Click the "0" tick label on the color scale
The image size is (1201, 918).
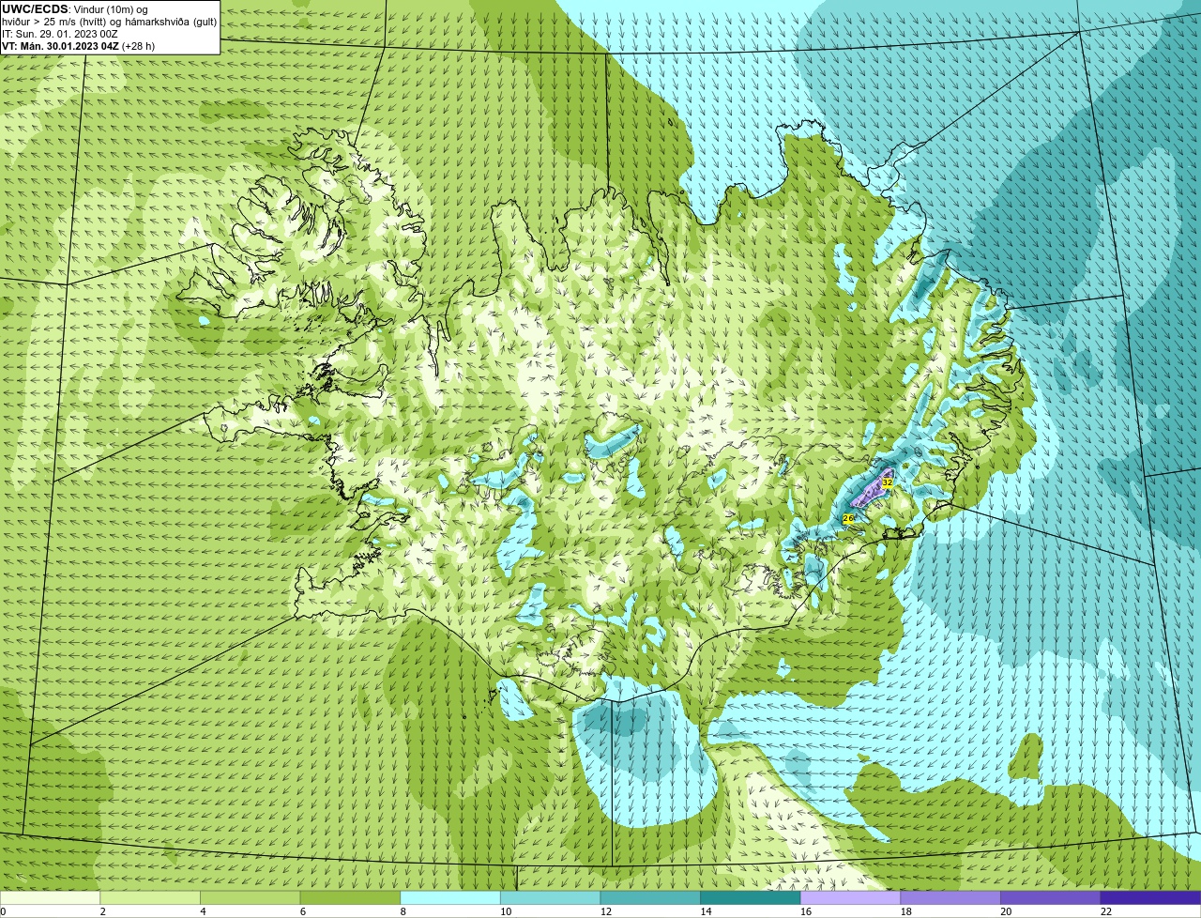click(x=3, y=911)
